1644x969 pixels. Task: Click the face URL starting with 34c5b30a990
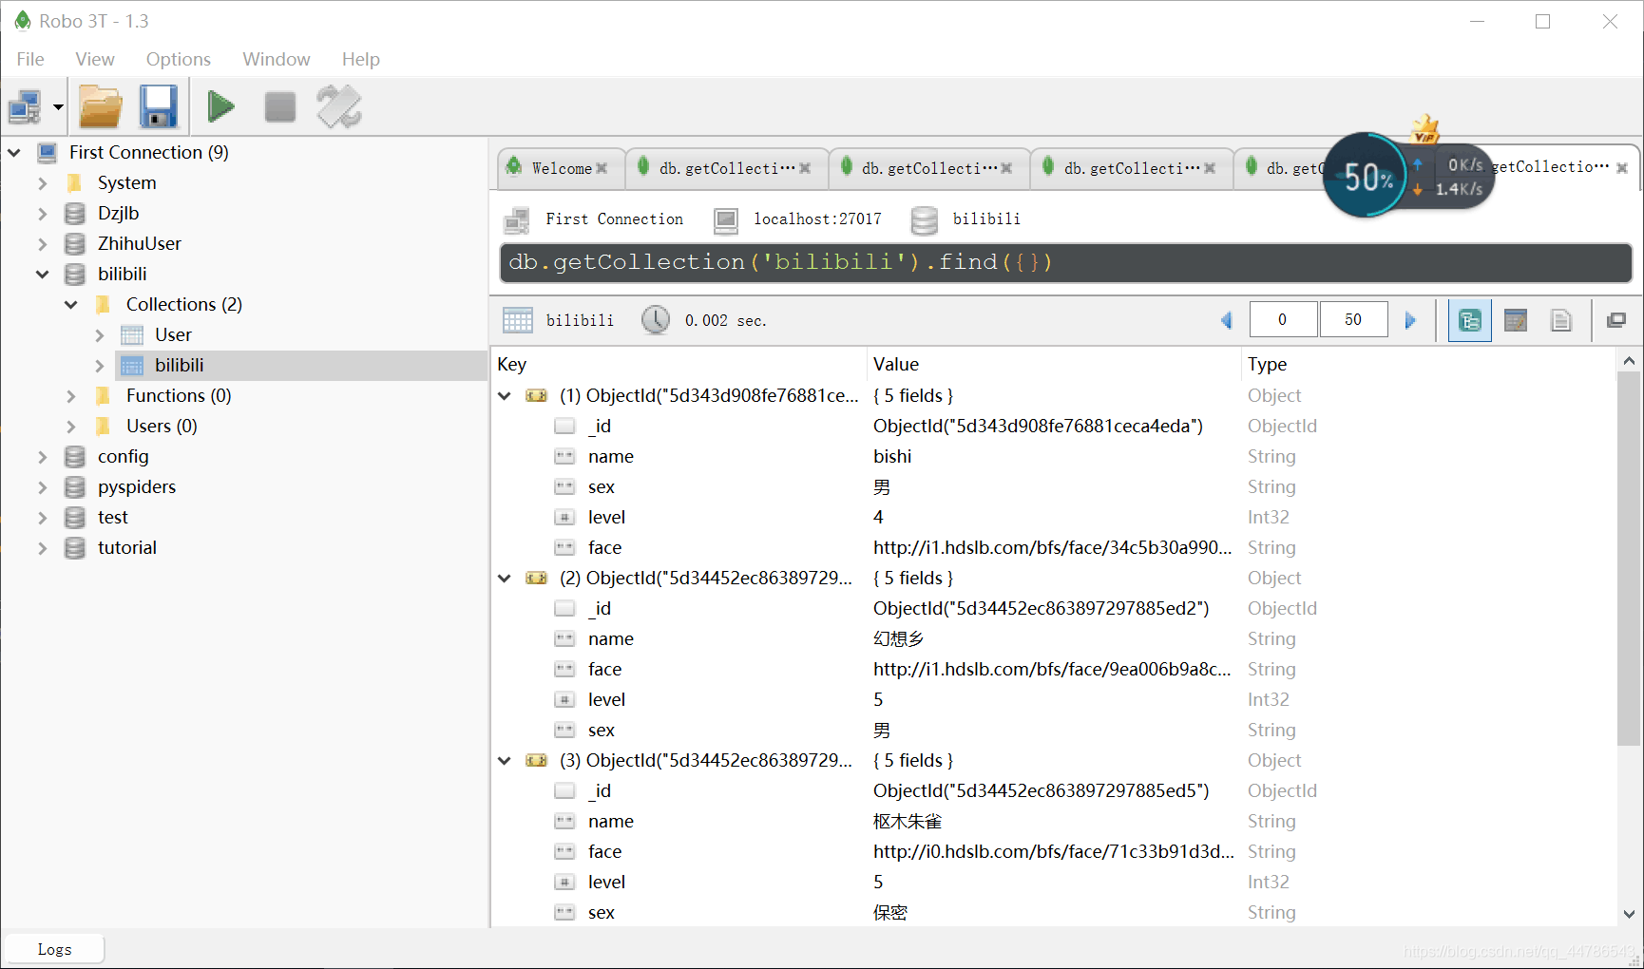click(x=1053, y=547)
